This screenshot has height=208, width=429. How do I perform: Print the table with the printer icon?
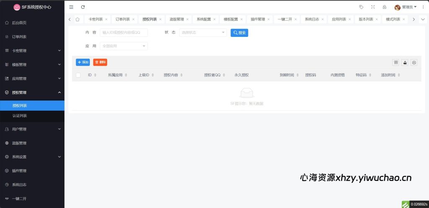(x=414, y=62)
